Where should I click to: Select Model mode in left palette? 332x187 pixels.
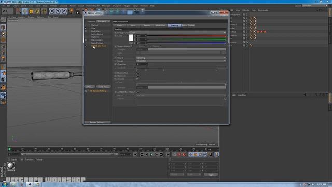point(3,27)
